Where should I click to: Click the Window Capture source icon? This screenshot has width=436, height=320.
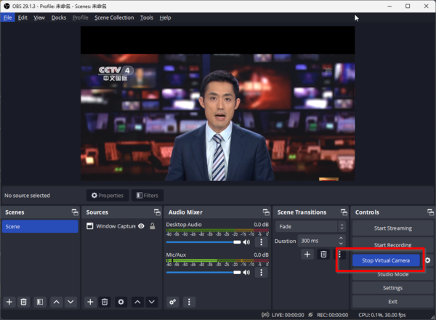pos(90,226)
